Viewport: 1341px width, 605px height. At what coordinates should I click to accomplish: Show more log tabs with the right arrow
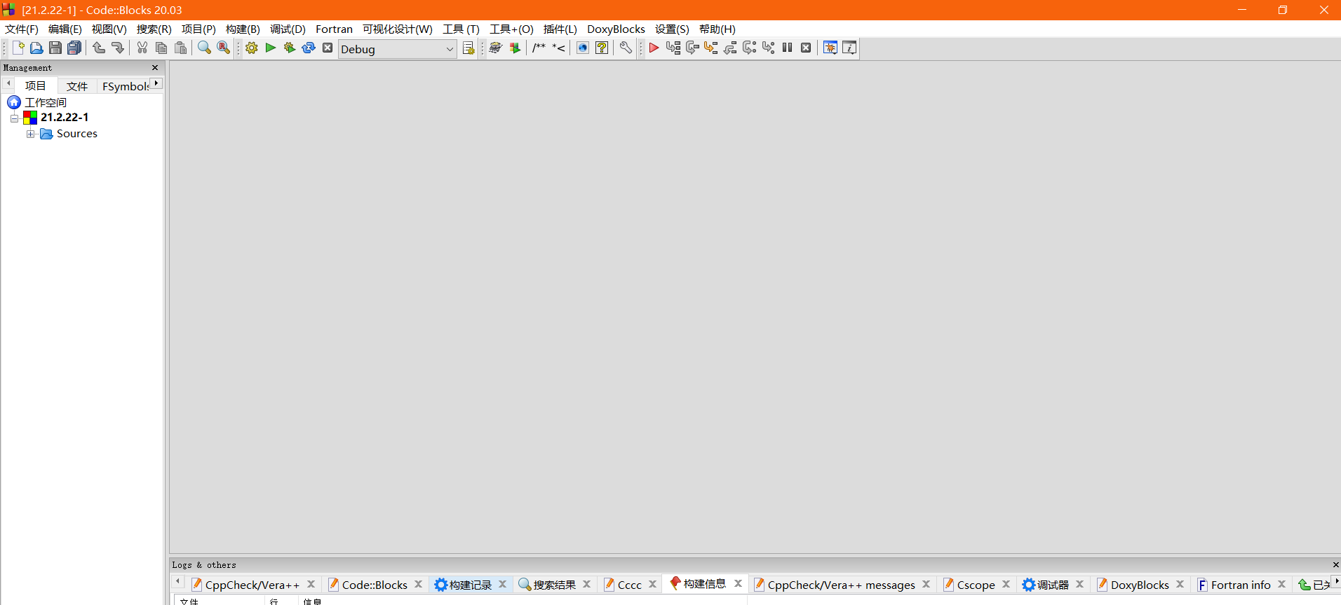coord(1336,580)
